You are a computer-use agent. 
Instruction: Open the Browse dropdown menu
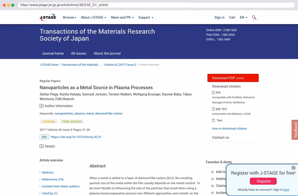tap(70, 17)
